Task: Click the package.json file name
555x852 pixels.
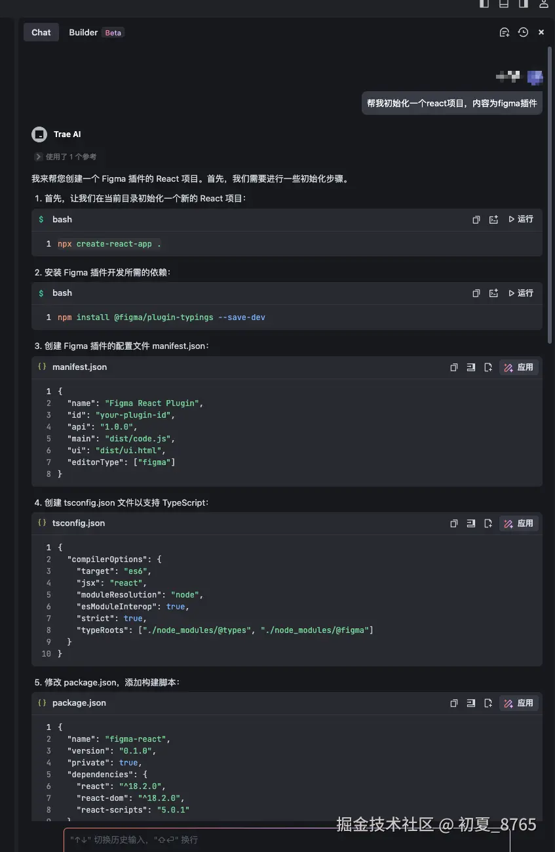Action: 79,703
